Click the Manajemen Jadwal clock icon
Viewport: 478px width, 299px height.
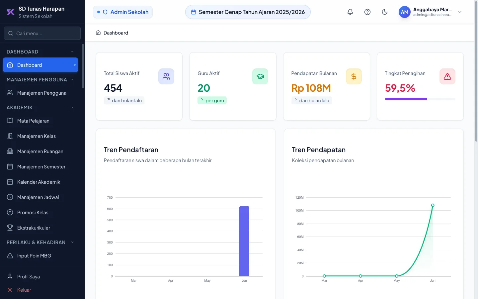[10, 197]
